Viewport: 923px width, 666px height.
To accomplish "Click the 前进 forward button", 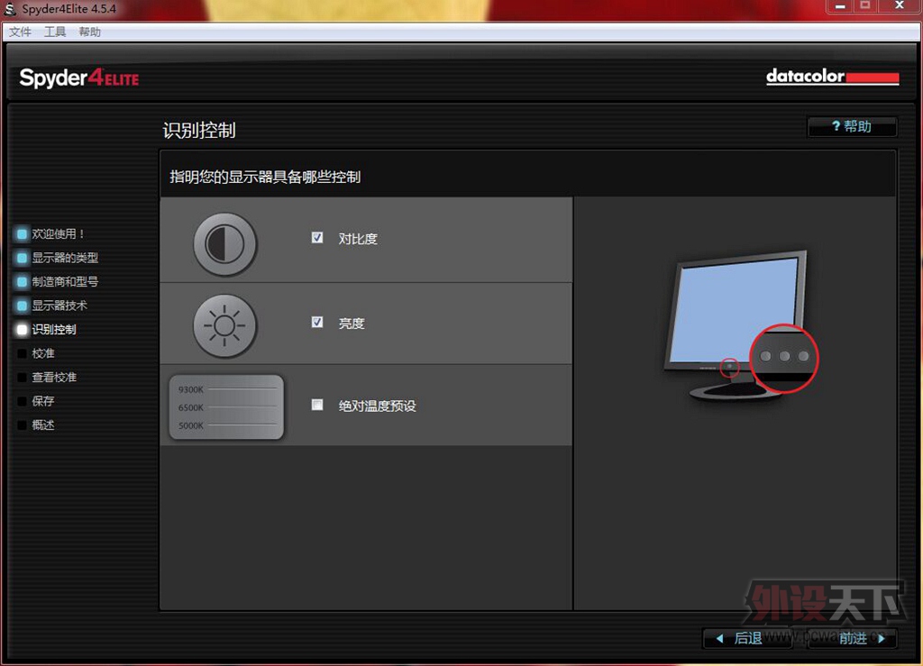I will (853, 638).
